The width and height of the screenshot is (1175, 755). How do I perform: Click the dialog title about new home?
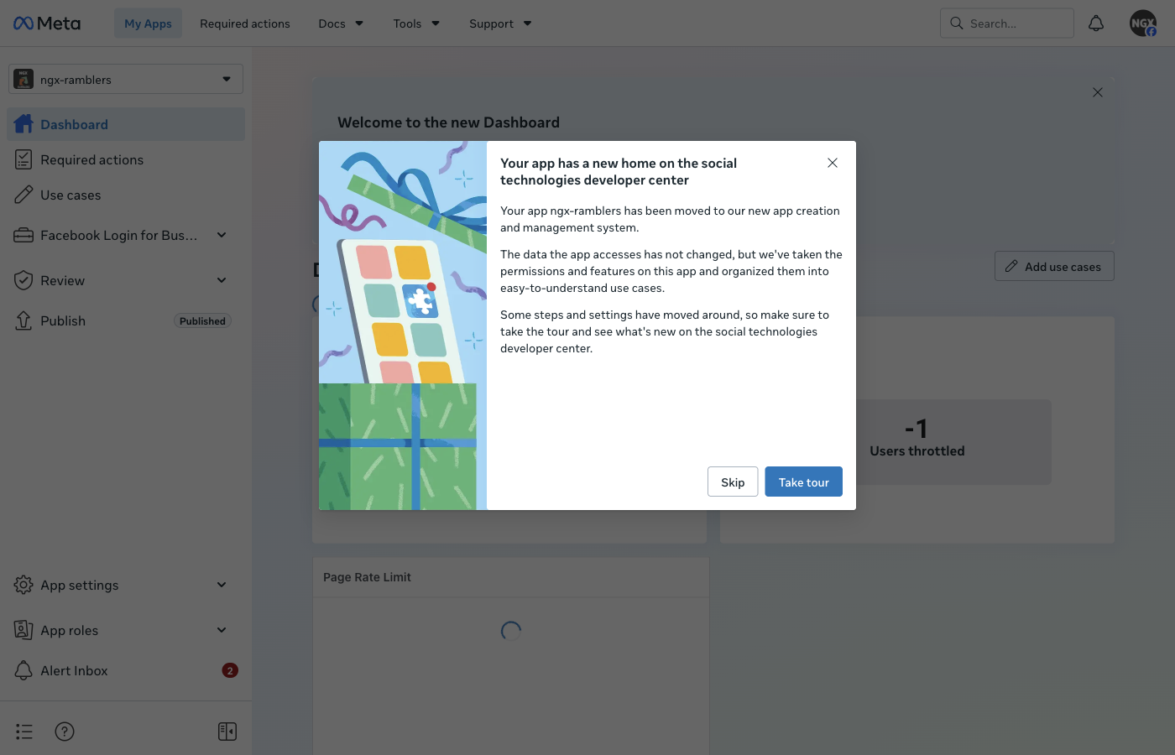(619, 171)
